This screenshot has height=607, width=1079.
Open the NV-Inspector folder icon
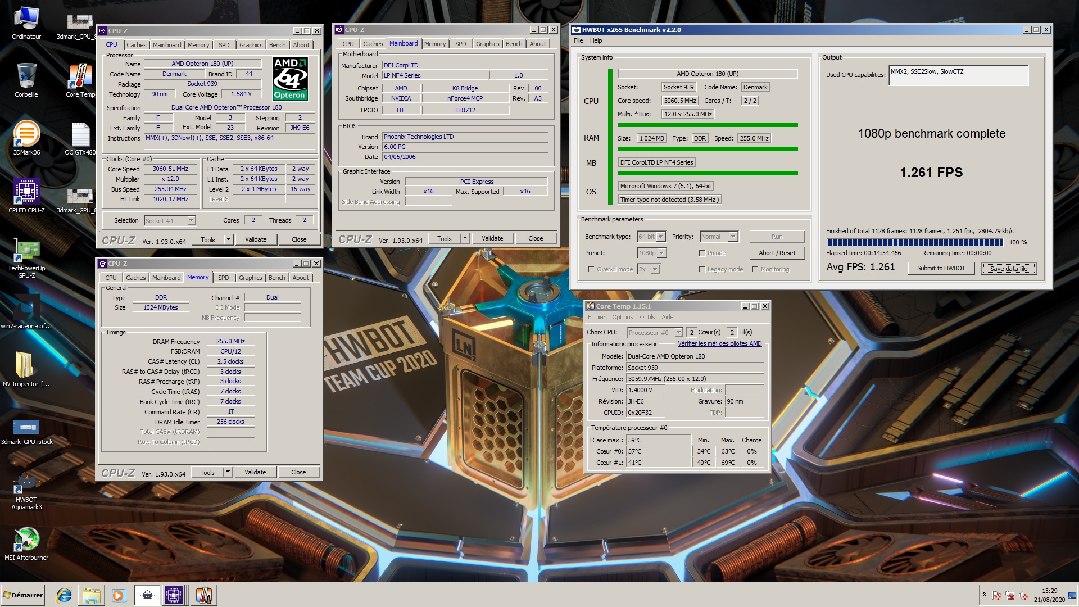tap(26, 369)
